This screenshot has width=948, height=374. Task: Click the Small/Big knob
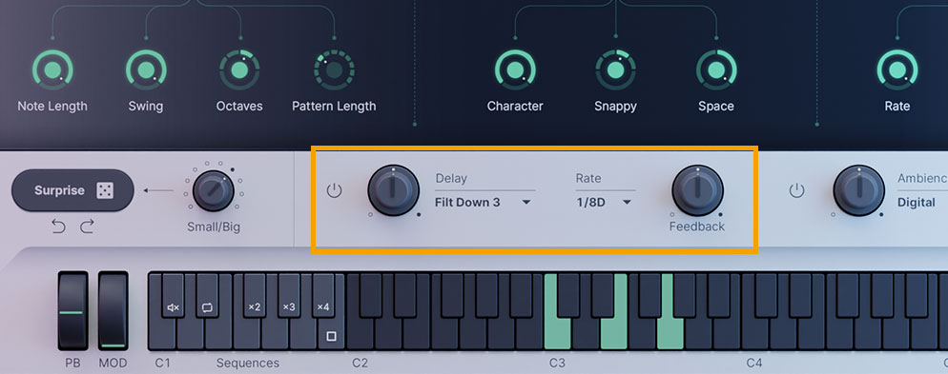214,190
